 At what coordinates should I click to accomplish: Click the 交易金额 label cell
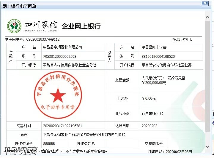coord(122,80)
